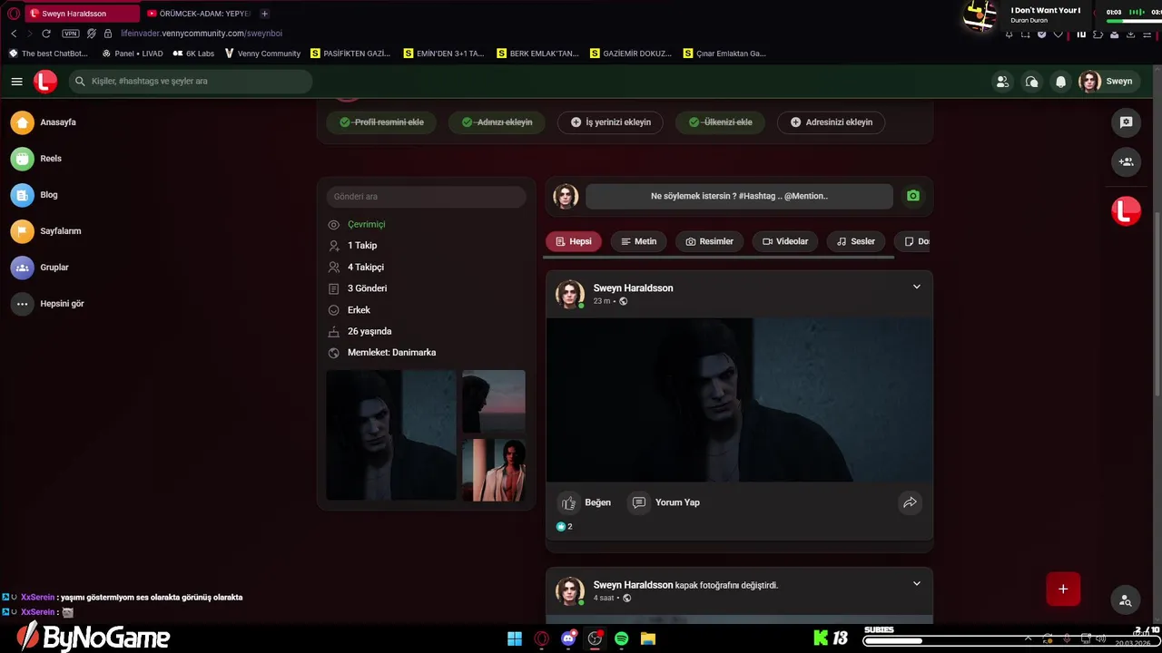Open the 6K Labs bookmark
The width and height of the screenshot is (1162, 653).
click(193, 54)
